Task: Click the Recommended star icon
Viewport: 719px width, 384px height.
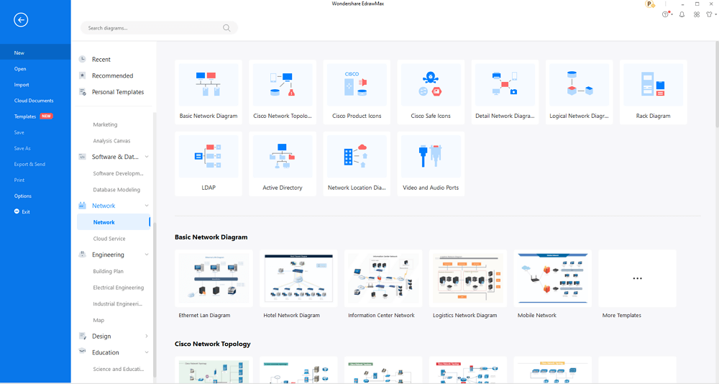Action: tap(83, 76)
